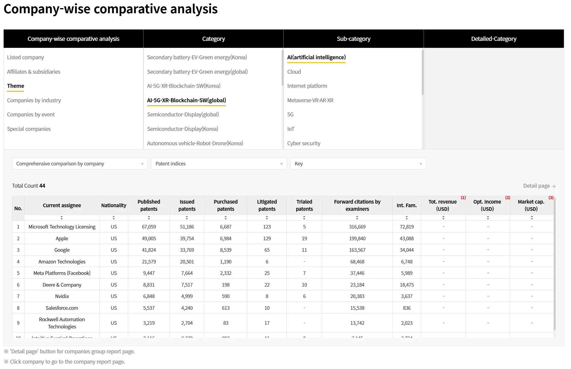Click the results table vertical scrollbar
571x369 pixels.
pos(555,264)
